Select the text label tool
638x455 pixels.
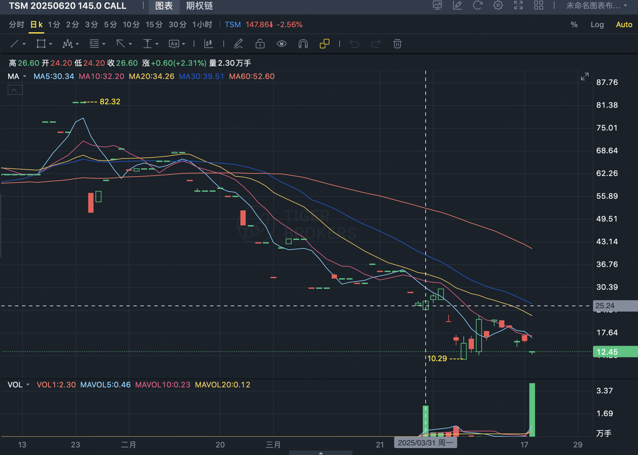pyautogui.click(x=174, y=44)
